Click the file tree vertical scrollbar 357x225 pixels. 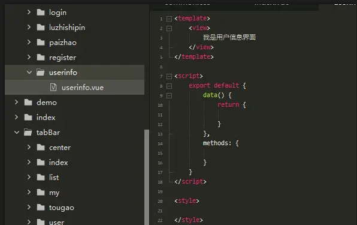tap(147, 177)
